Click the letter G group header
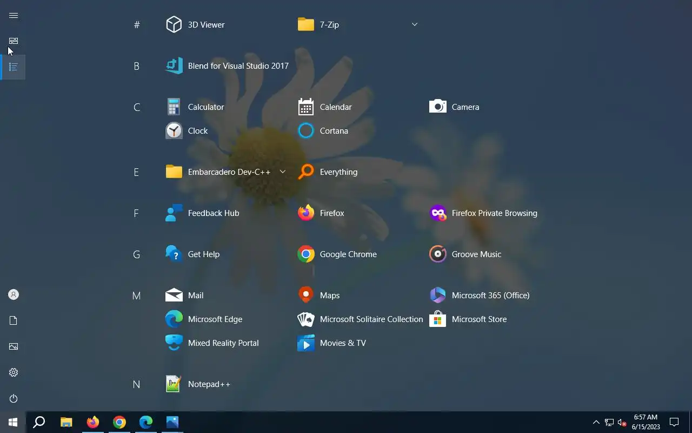The width and height of the screenshot is (692, 433). [137, 254]
